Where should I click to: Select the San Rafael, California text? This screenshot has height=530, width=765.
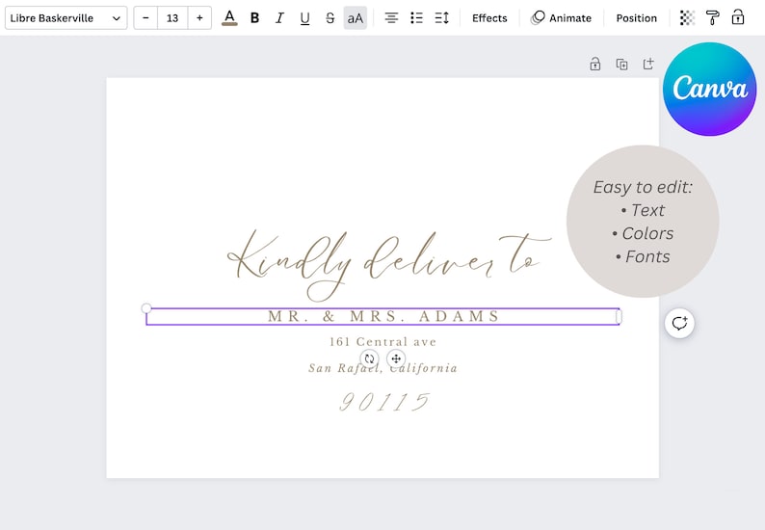coord(383,368)
